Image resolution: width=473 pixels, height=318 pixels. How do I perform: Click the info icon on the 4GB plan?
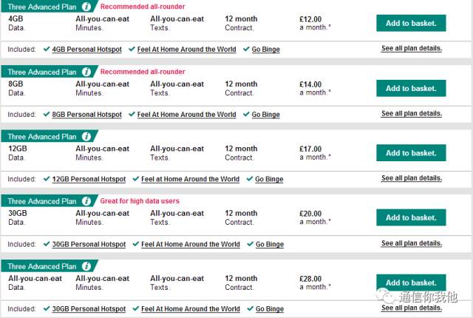coord(86,7)
